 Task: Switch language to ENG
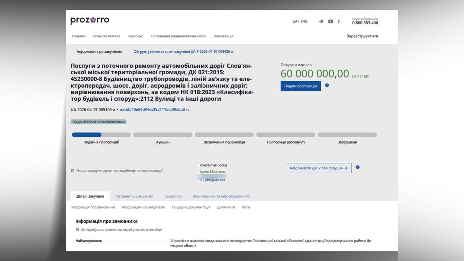click(304, 21)
